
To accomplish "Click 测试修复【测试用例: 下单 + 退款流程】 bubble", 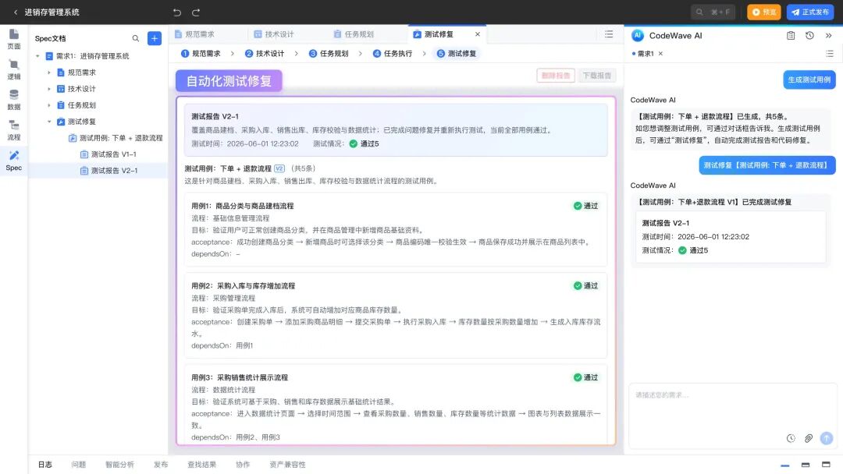I will point(767,165).
